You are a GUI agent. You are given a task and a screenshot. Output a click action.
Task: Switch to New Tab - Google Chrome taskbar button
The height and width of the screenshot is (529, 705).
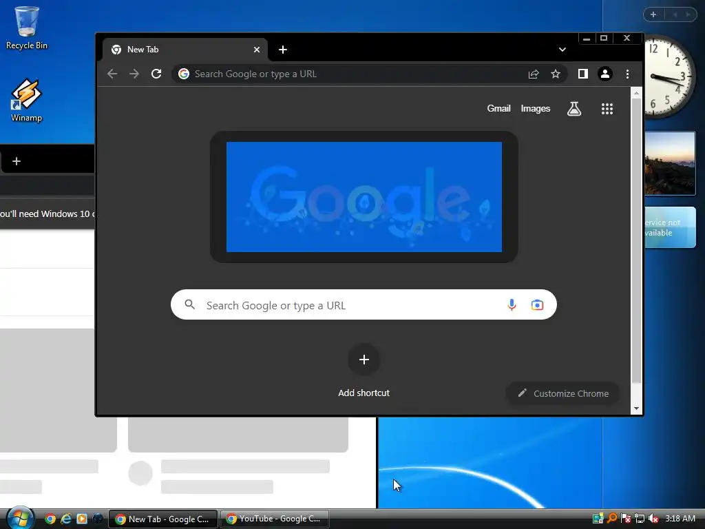pos(163,519)
